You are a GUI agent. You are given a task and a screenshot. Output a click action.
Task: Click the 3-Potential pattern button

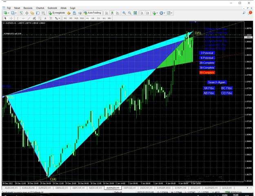pos(207,53)
